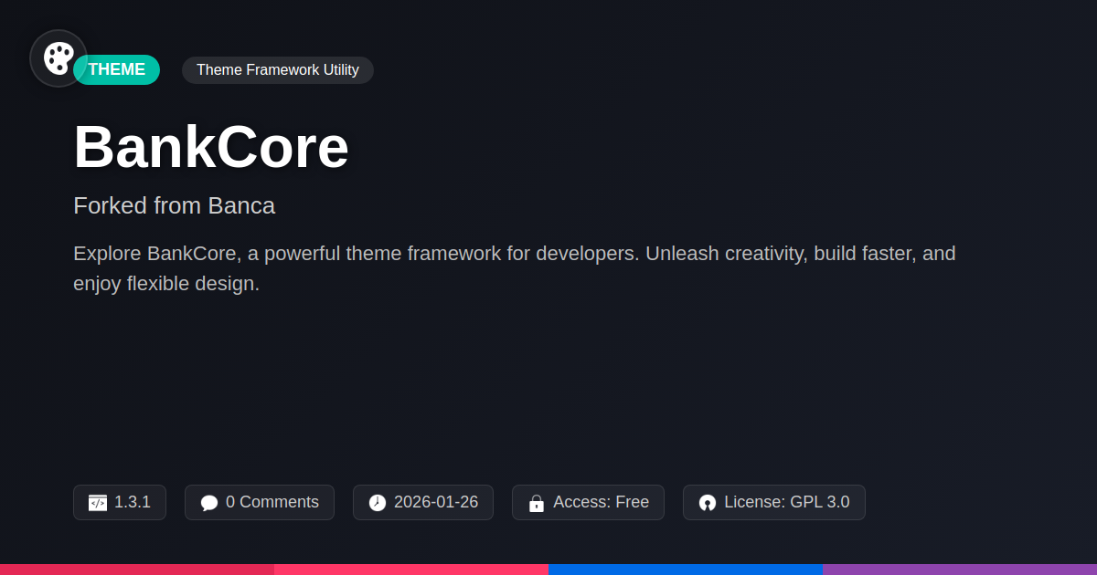The width and height of the screenshot is (1097, 575).
Task: Click the purple bottom color bar segment
Action: click(960, 570)
